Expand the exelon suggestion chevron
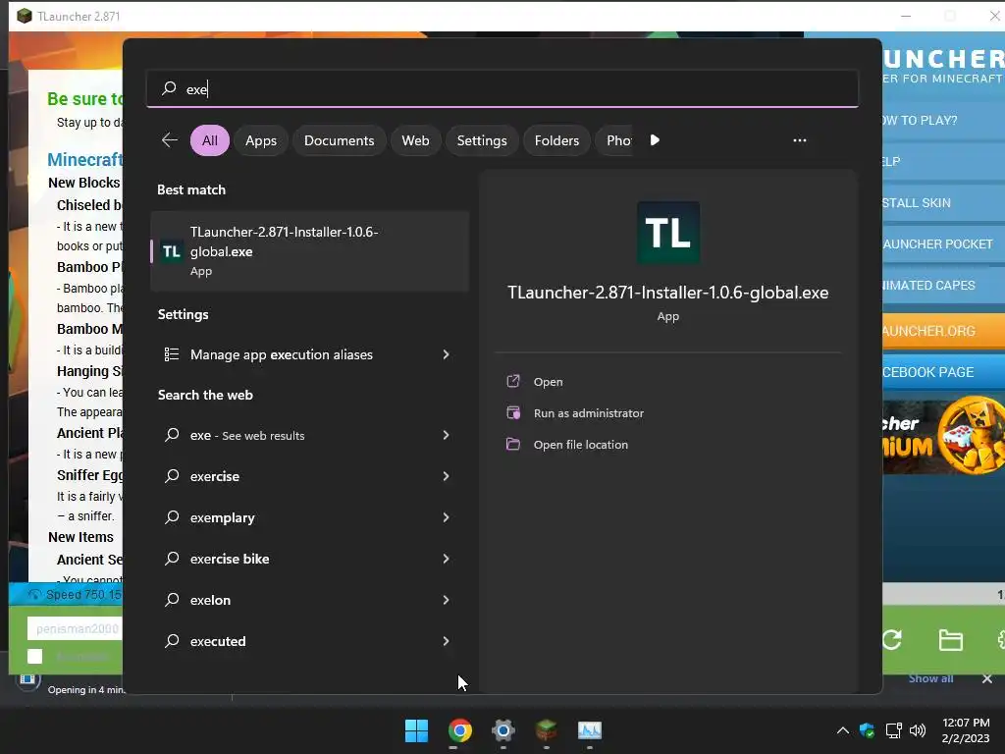 pyautogui.click(x=447, y=600)
